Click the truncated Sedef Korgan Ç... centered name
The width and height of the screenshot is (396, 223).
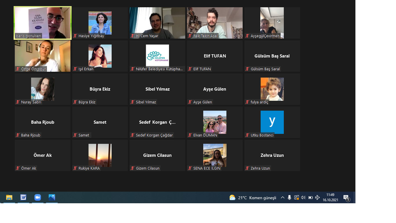pos(157,122)
